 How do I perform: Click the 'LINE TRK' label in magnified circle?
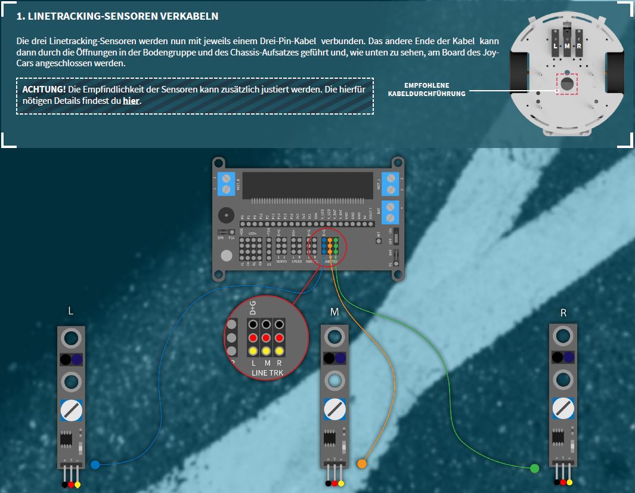click(x=267, y=372)
